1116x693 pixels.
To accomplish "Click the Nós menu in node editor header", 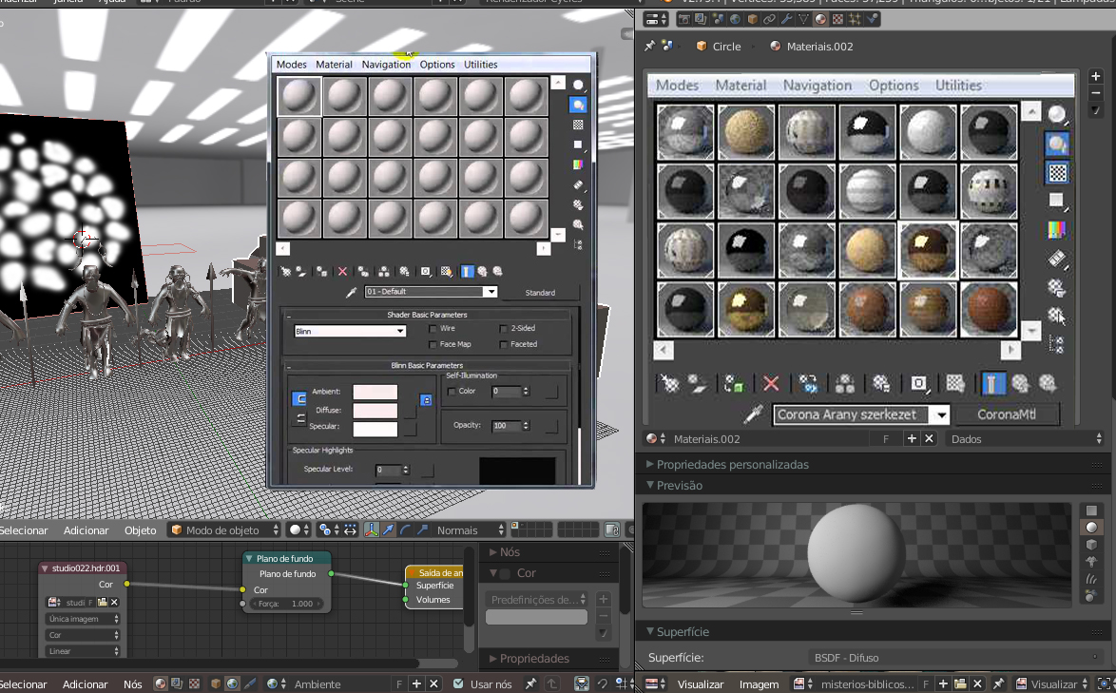I will (x=132, y=683).
